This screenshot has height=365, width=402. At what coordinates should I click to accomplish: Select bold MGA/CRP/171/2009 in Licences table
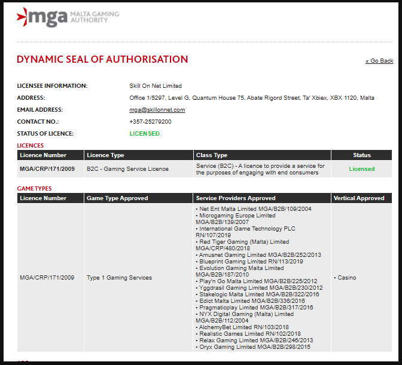pos(47,169)
